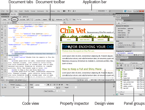This screenshot has height=110, width=145.
Task: Switch CSS Styles to All mode
Action: [119, 23]
